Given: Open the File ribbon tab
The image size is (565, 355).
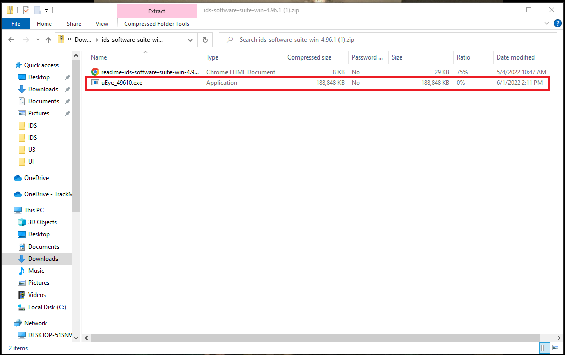Looking at the screenshot, I should (x=16, y=24).
